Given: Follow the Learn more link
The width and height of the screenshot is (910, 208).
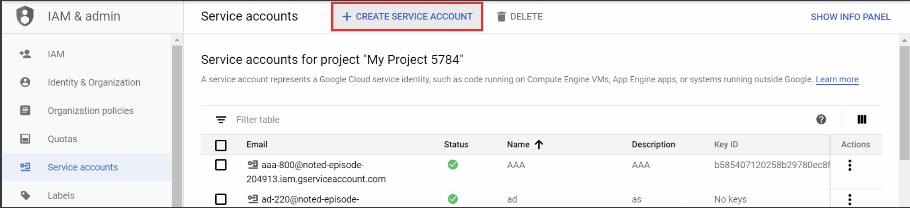Looking at the screenshot, I should (x=837, y=79).
